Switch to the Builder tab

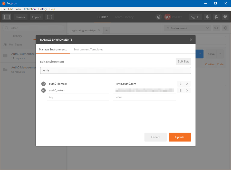click(x=102, y=17)
